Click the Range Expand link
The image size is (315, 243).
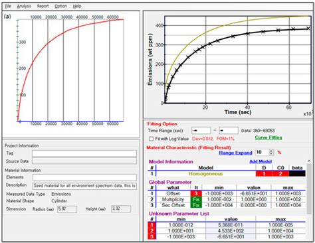click(x=235, y=153)
